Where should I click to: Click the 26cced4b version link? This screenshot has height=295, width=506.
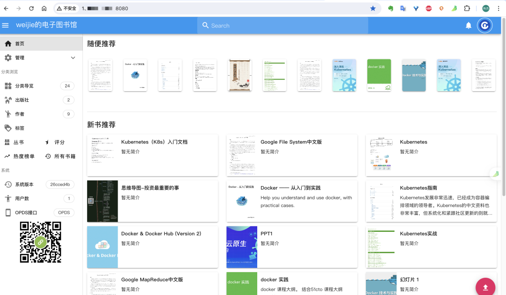click(60, 184)
